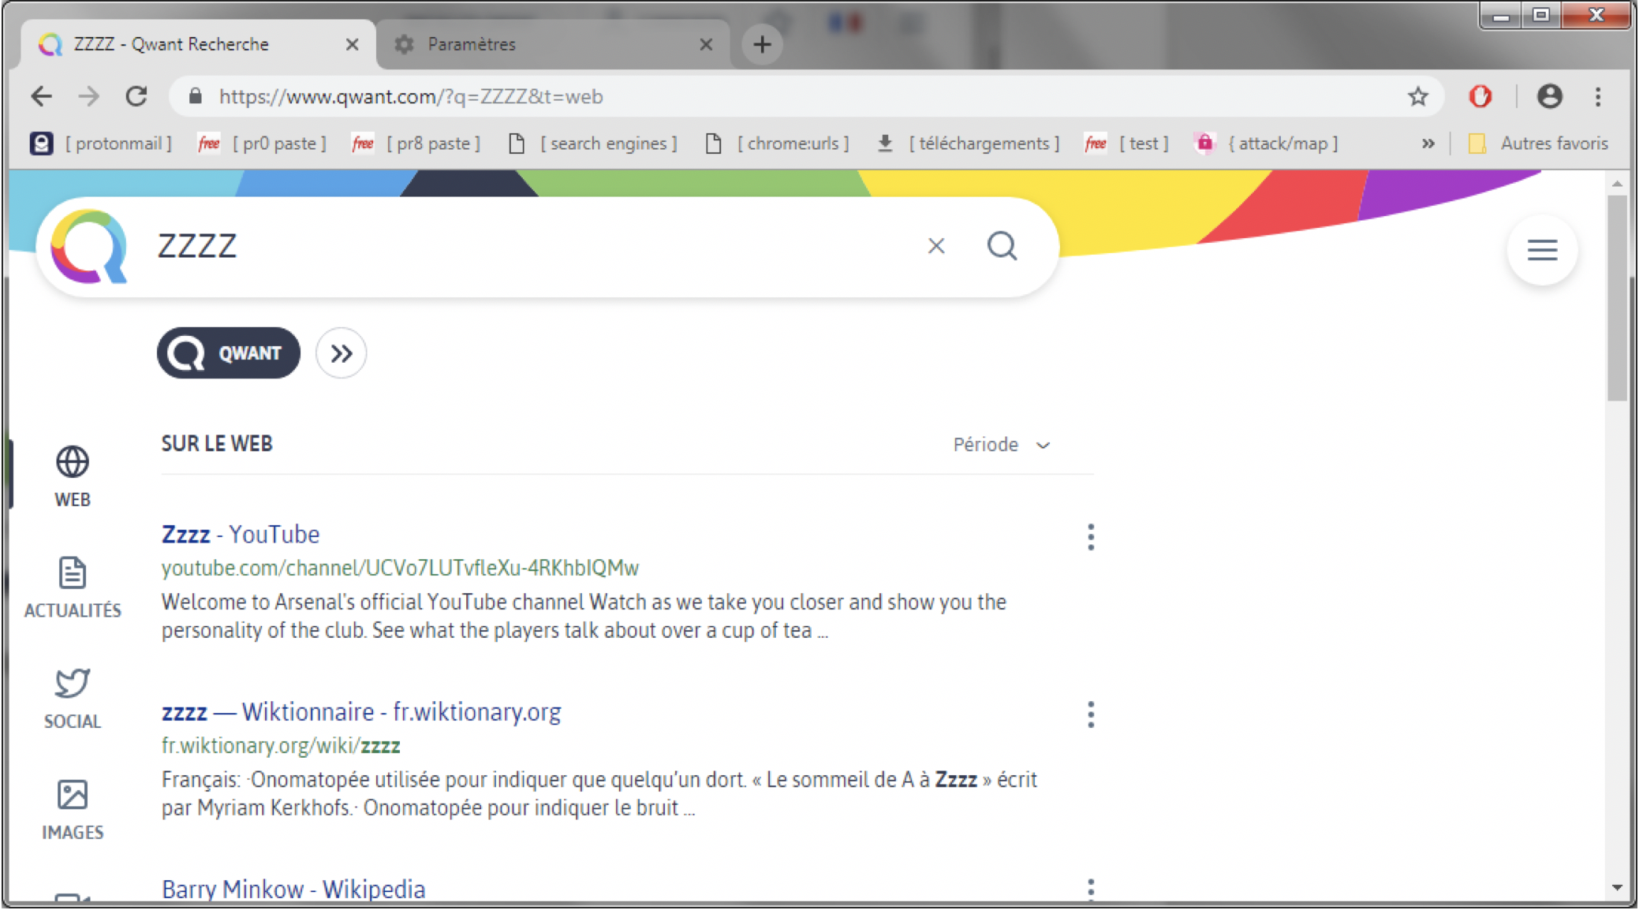The width and height of the screenshot is (1639, 910).
Task: Click the address bar URL
Action: coord(411,96)
